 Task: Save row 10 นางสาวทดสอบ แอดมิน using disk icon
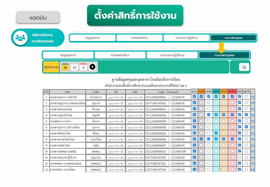click(x=252, y=151)
